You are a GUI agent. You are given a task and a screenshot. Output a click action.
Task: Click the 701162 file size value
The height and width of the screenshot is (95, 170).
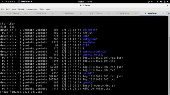[53, 58]
